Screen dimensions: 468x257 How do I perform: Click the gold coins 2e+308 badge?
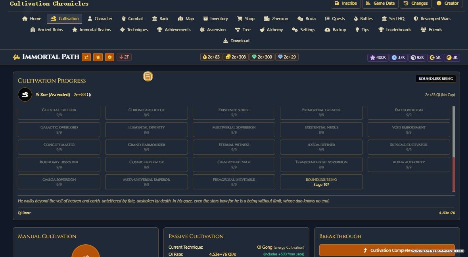(236, 57)
